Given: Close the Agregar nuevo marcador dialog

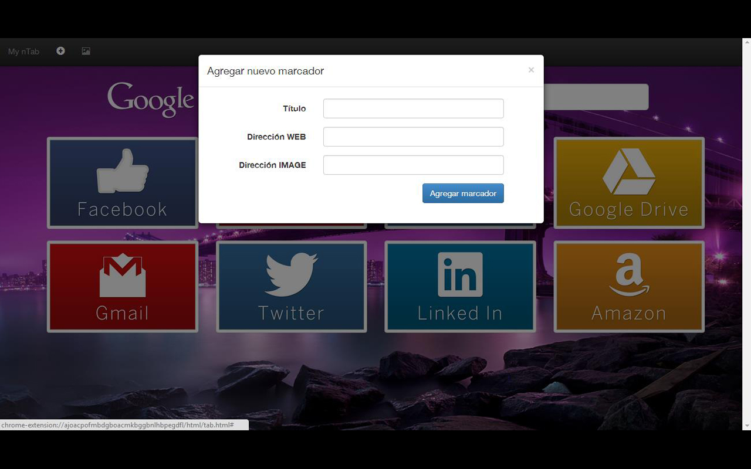Looking at the screenshot, I should (531, 70).
